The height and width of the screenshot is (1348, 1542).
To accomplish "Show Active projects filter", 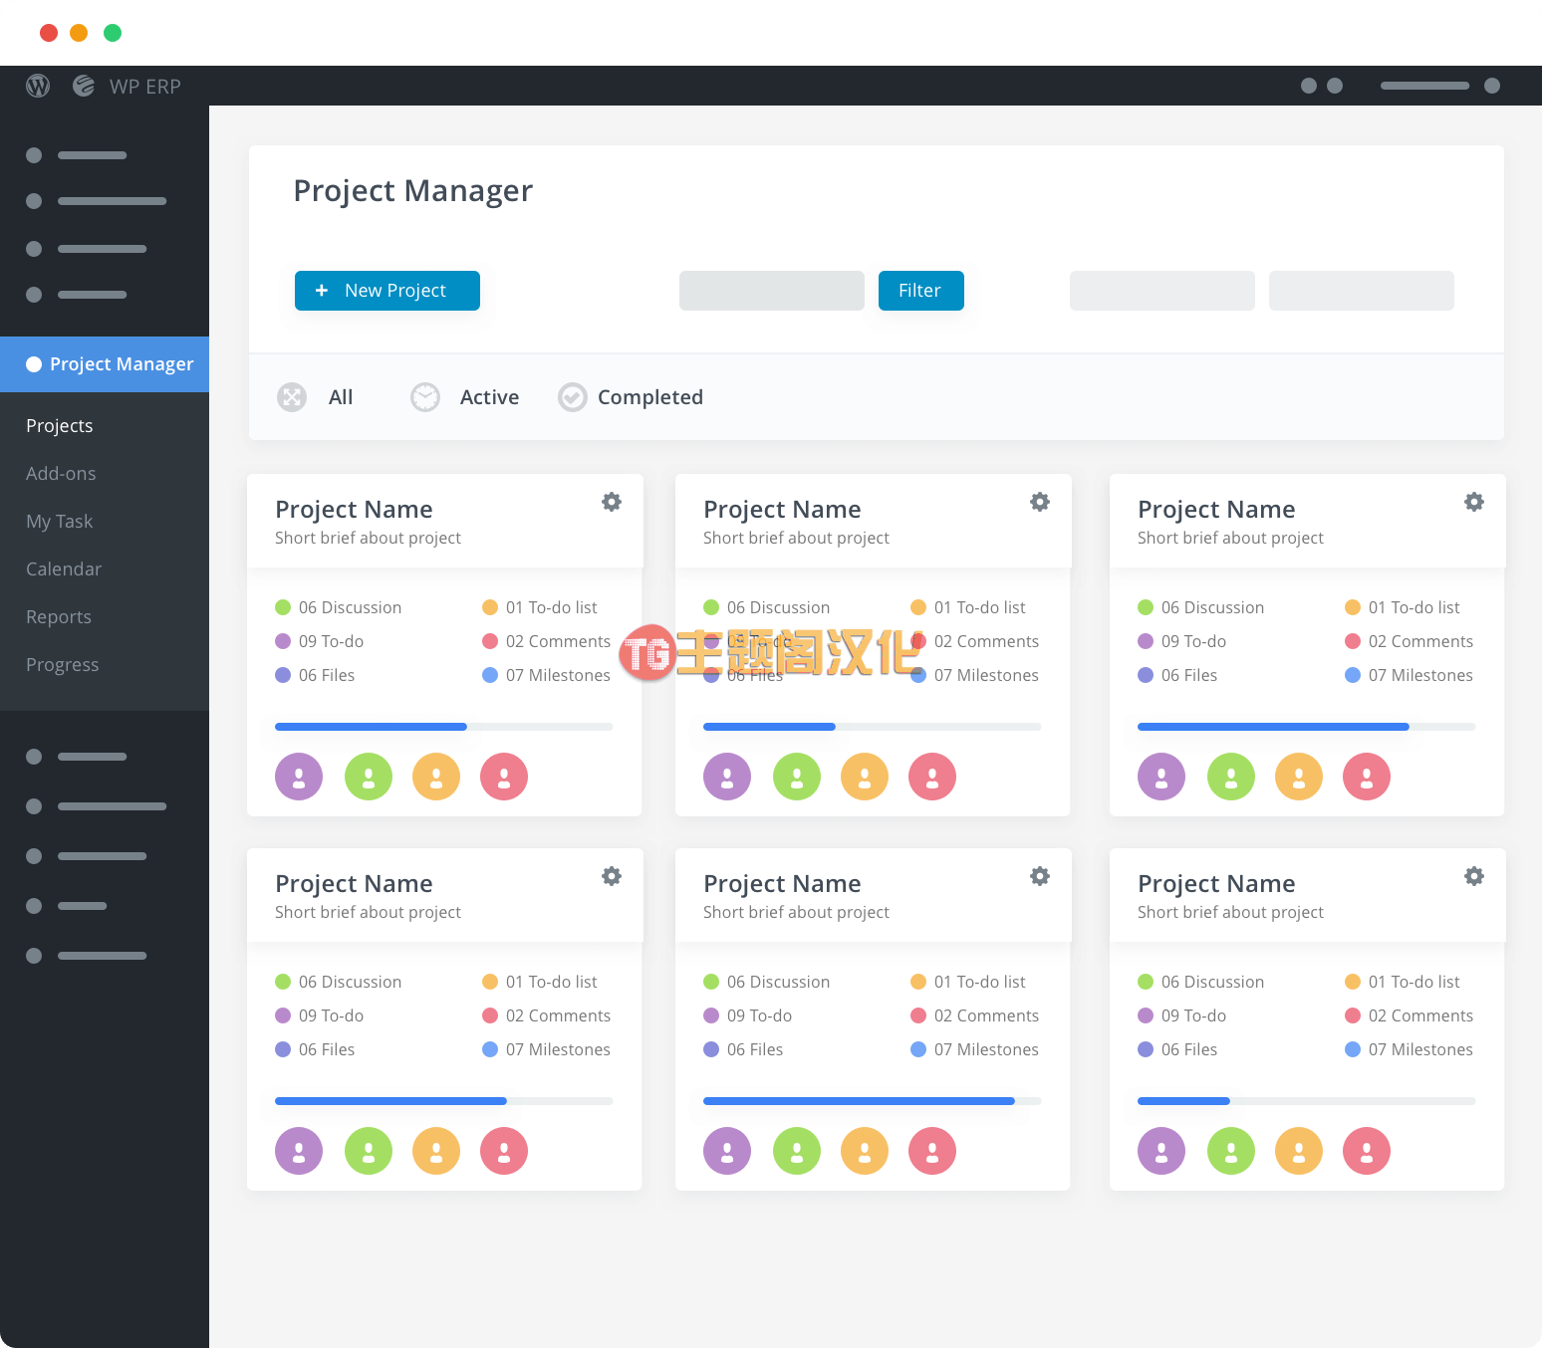I will click(x=489, y=397).
